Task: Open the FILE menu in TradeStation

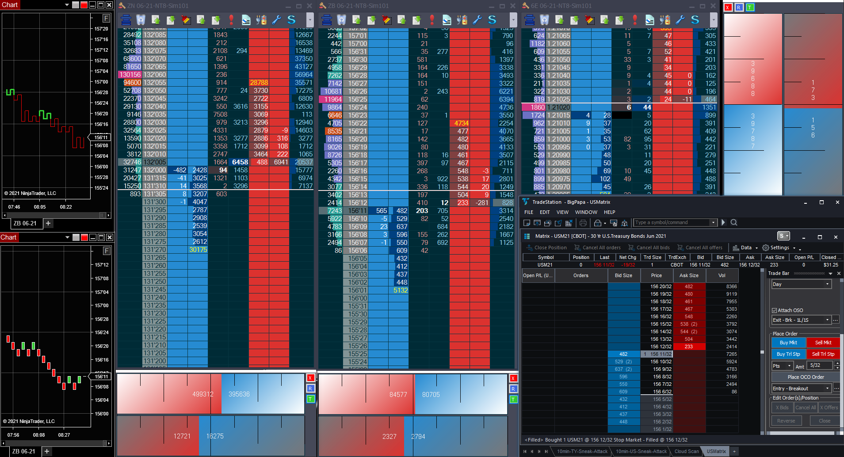Action: tap(529, 212)
